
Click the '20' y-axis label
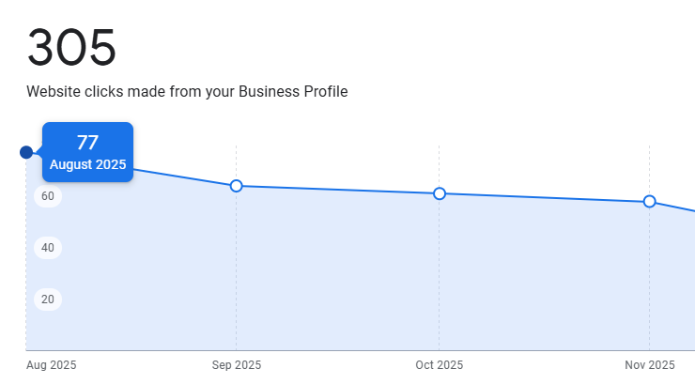[x=48, y=300]
